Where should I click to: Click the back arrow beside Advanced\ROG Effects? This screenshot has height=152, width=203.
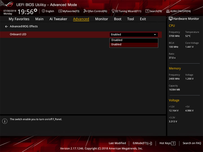coord(6,26)
